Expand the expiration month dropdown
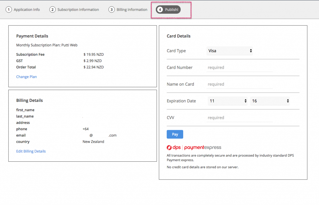This screenshot has width=319, height=205. pos(228,101)
